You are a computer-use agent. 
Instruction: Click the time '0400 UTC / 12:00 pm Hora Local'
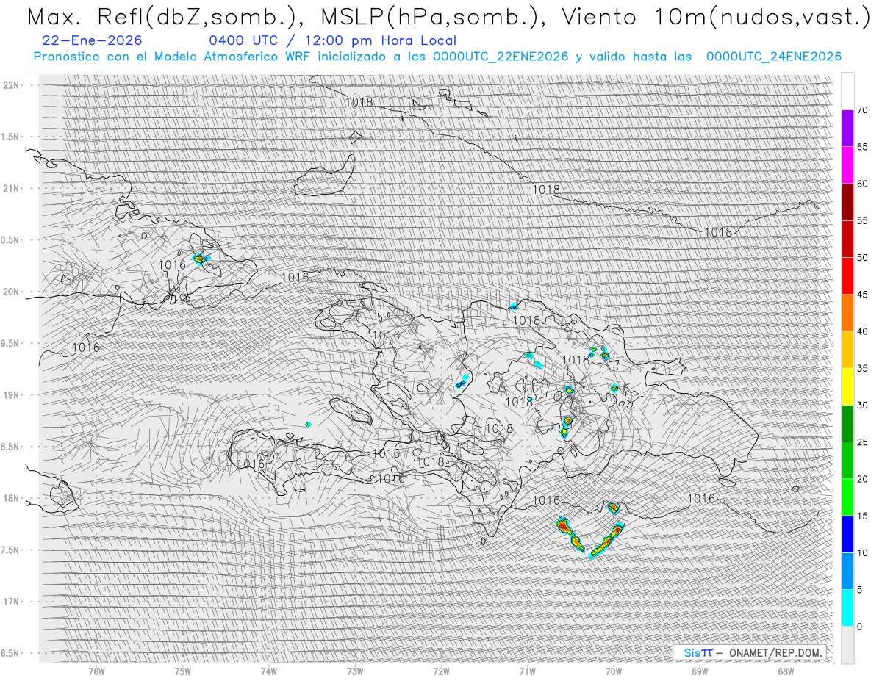332,41
